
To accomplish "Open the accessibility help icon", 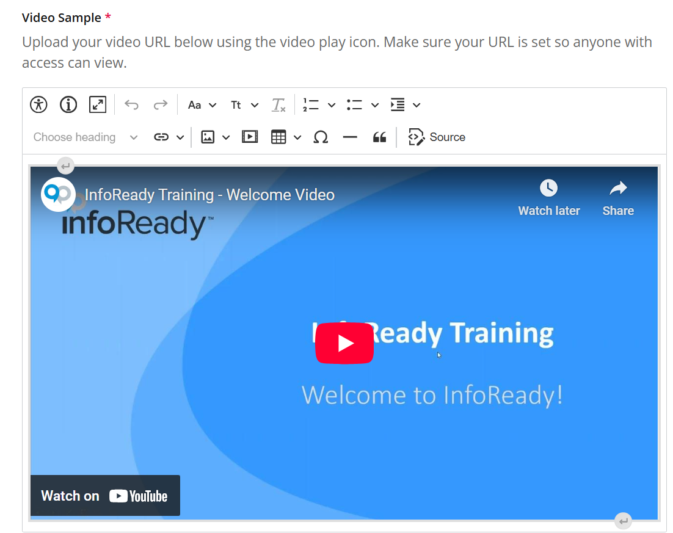I will tap(38, 105).
